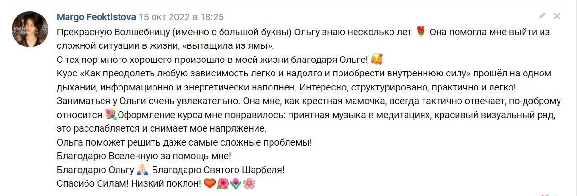The image size is (577, 196).
Task: Click the pink hibiscus emoji
Action: pos(223,184)
